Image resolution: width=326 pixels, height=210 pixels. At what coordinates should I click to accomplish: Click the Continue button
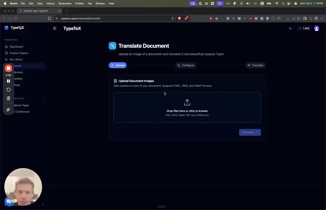[x=250, y=132]
